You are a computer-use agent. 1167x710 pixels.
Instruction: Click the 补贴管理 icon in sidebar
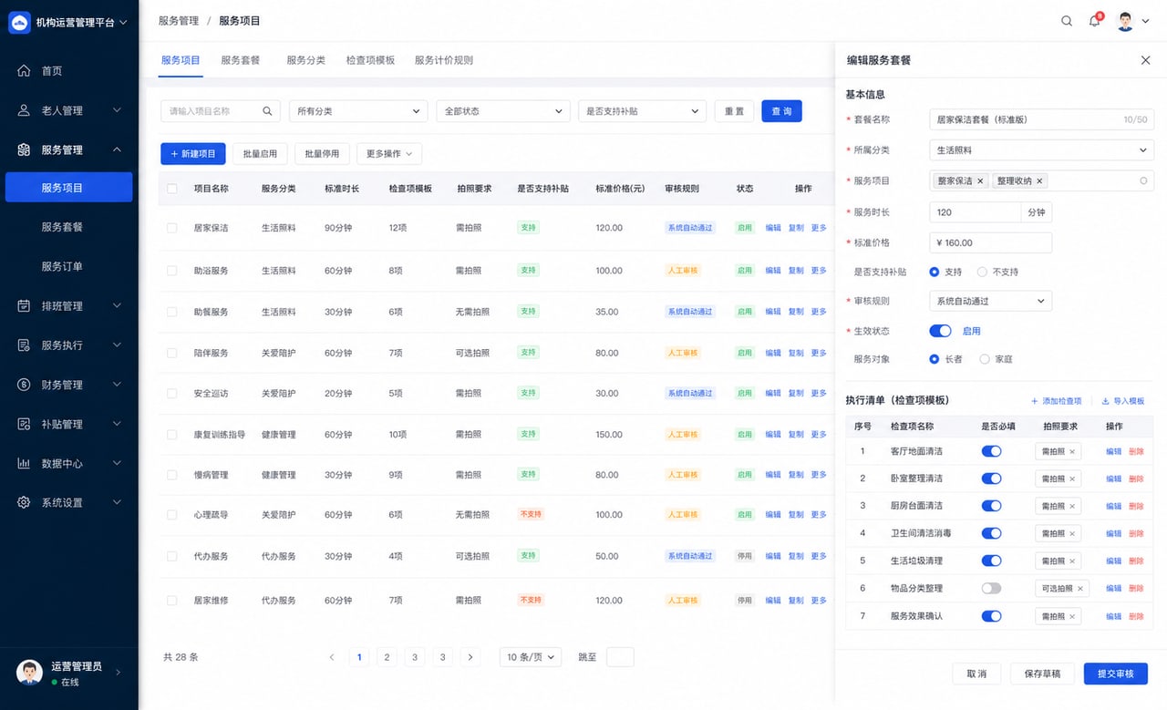tap(24, 424)
